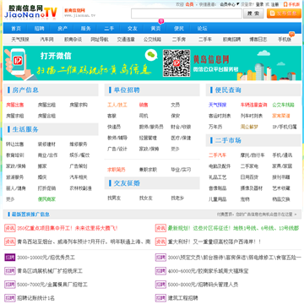This screenshot has height=304, width=304.
Task: Click 房屋出租 under 房产信息
Action: click(46, 105)
